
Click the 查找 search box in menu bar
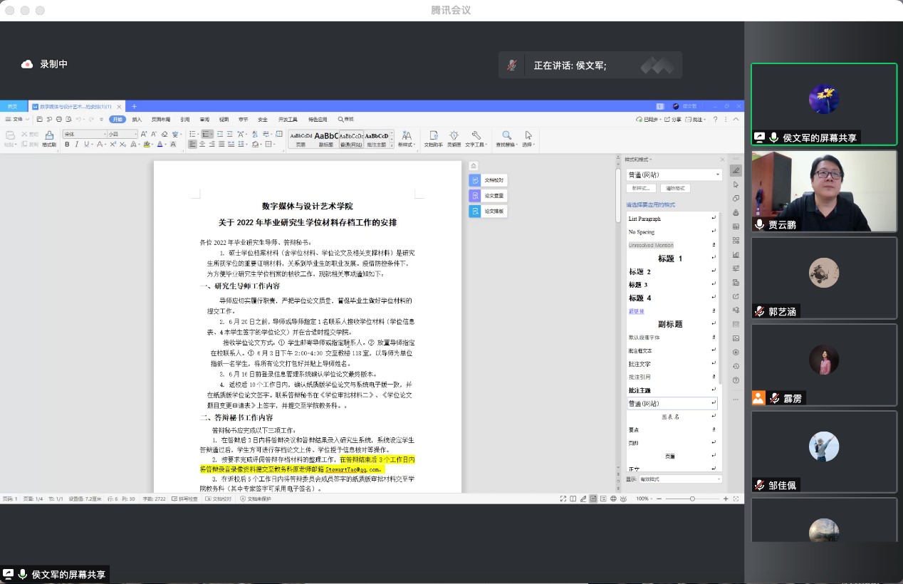tap(347, 119)
